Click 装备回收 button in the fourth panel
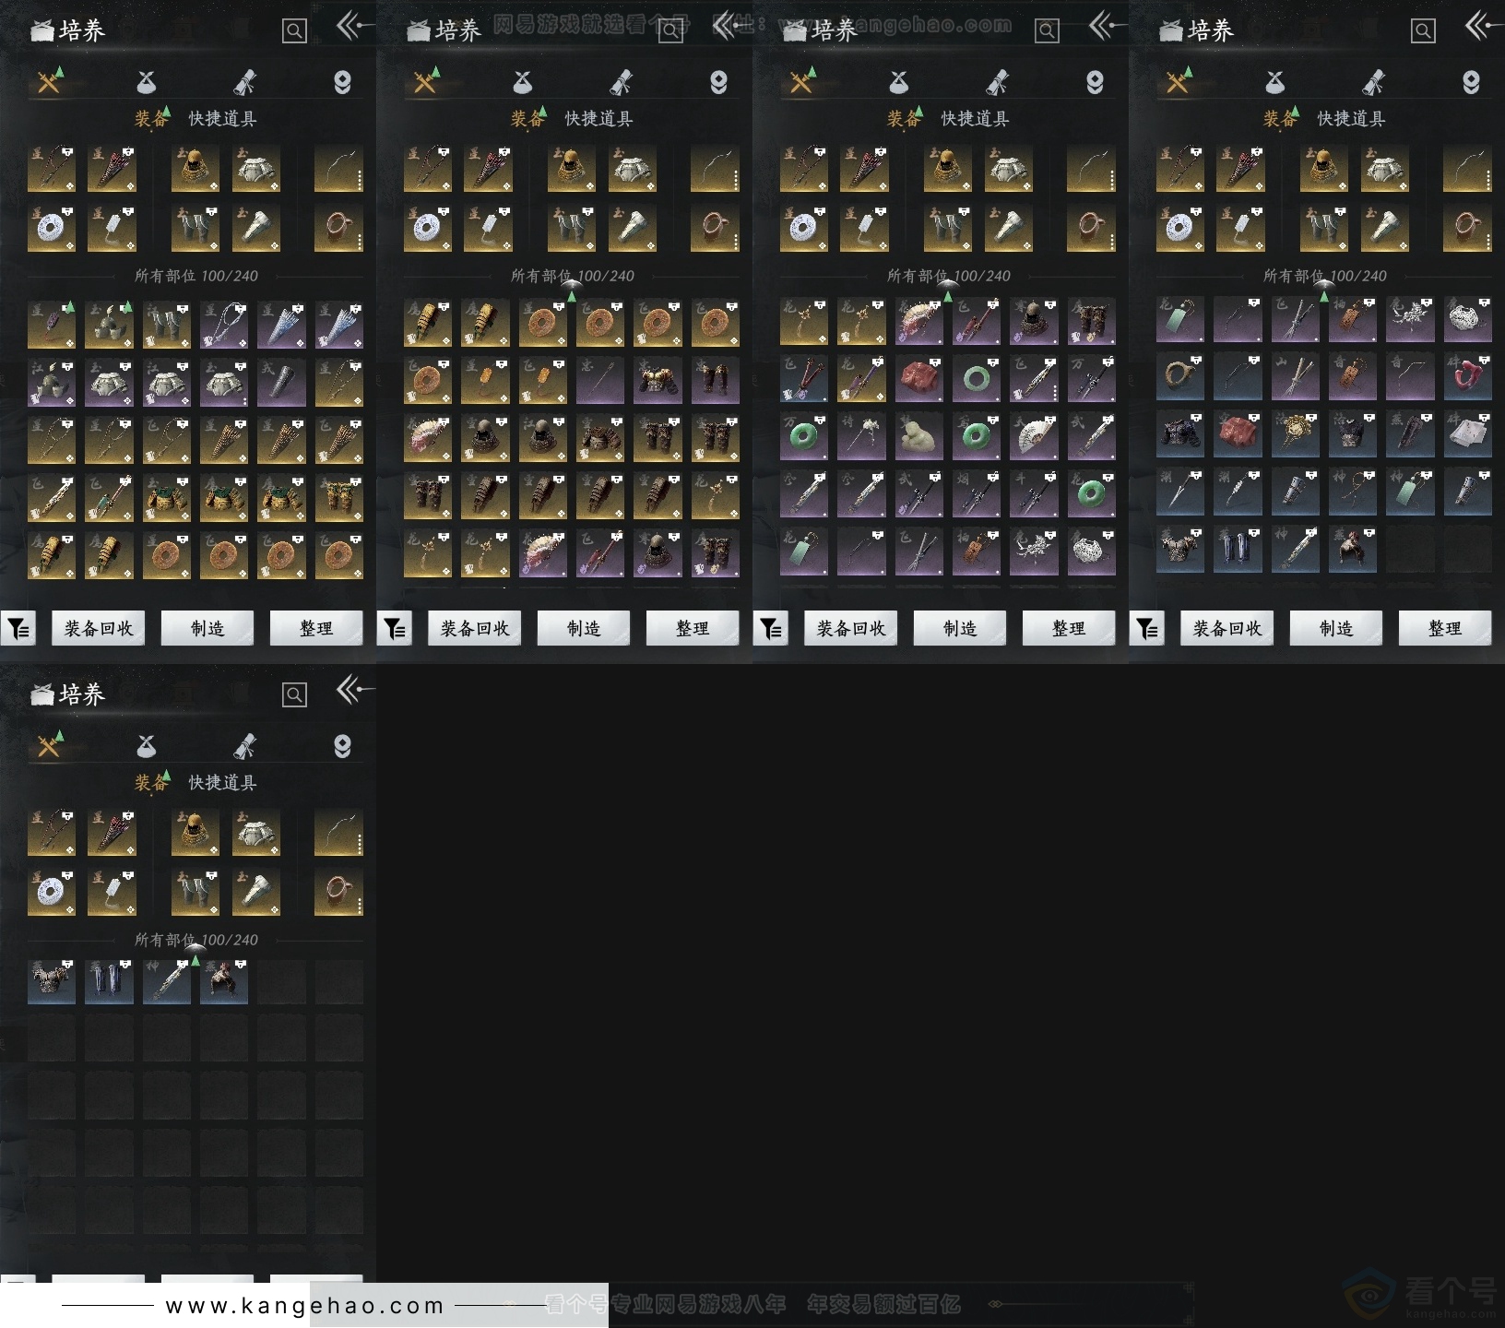Image resolution: width=1505 pixels, height=1328 pixels. click(1227, 629)
